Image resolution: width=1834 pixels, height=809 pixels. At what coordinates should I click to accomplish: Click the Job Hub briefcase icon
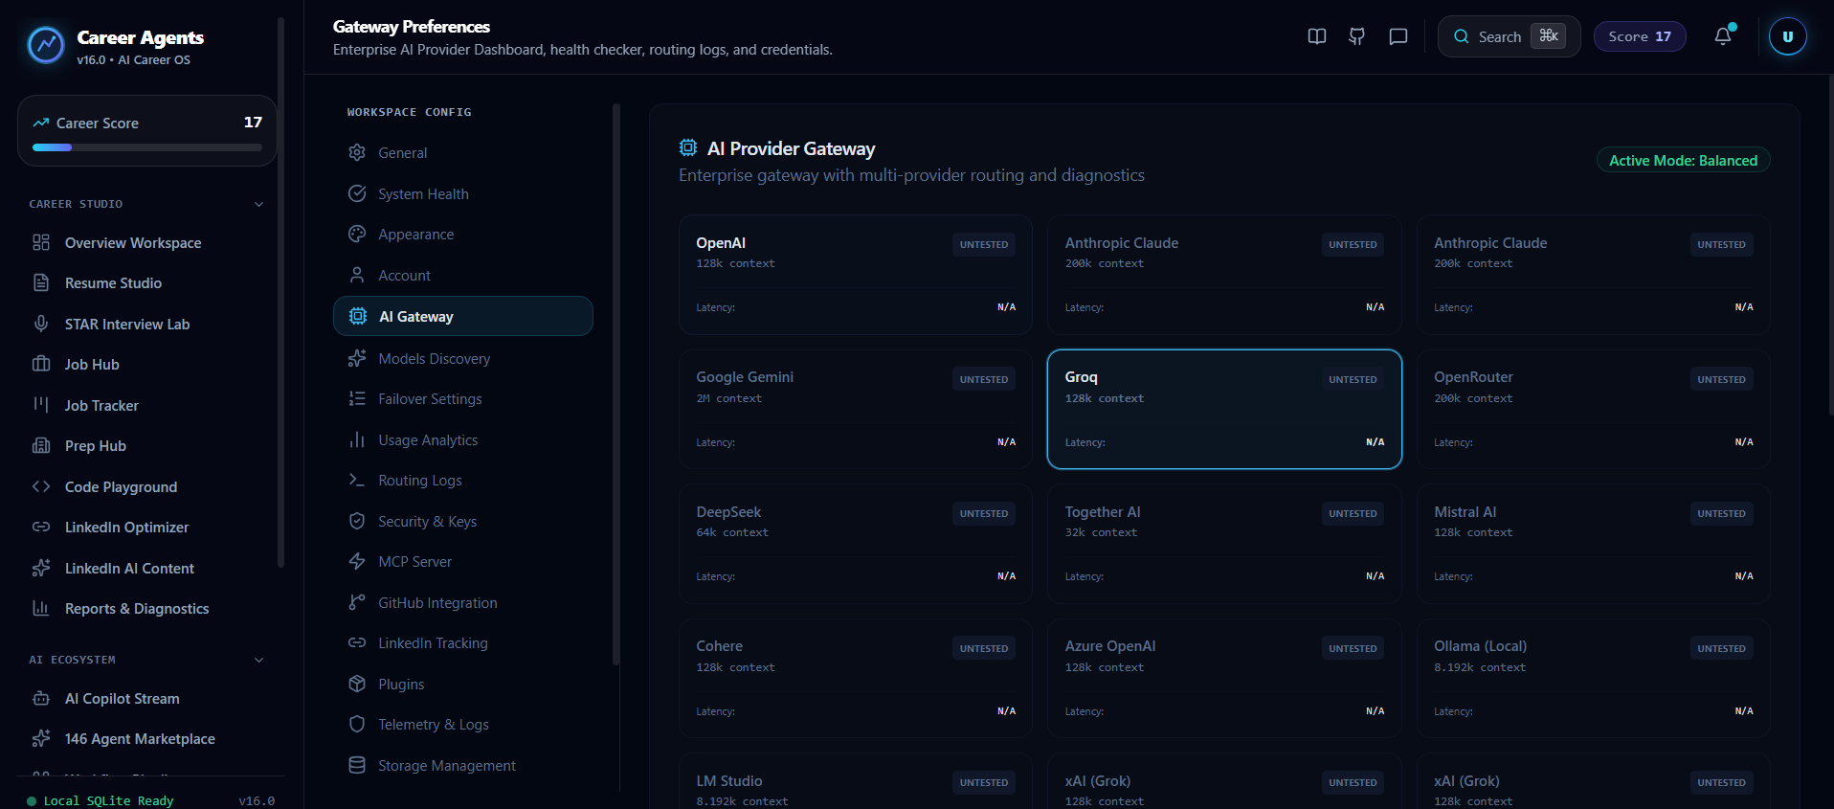(x=41, y=364)
